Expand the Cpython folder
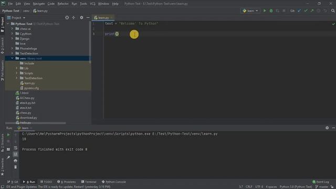336x189 pixels. click(x=12, y=34)
